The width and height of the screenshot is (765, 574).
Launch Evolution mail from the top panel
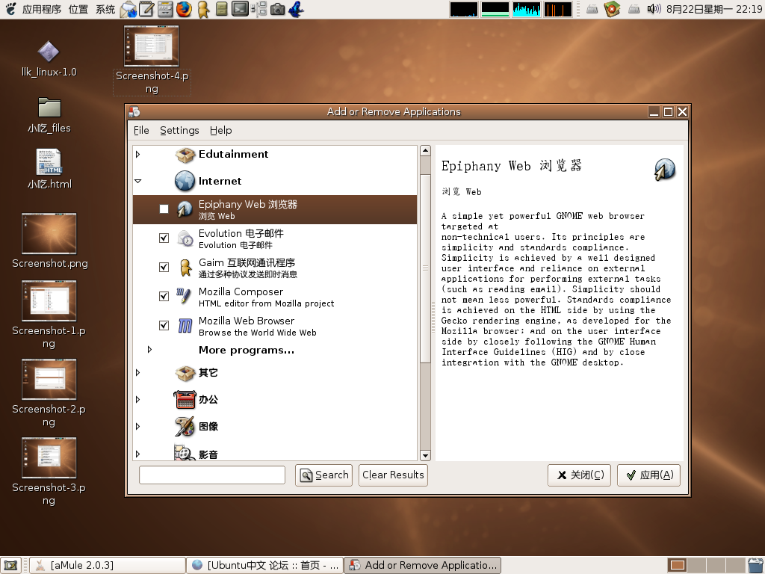point(128,9)
